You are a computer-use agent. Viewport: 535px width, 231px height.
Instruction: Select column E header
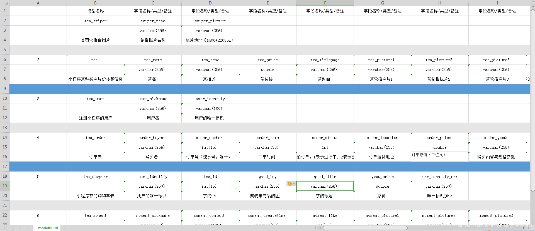267,3
